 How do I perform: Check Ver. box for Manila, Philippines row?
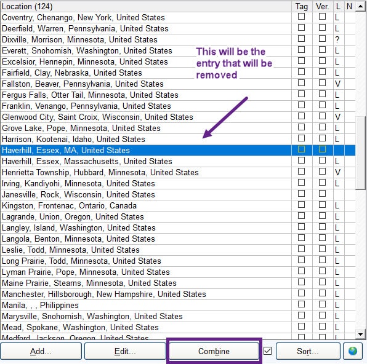[x=322, y=304]
